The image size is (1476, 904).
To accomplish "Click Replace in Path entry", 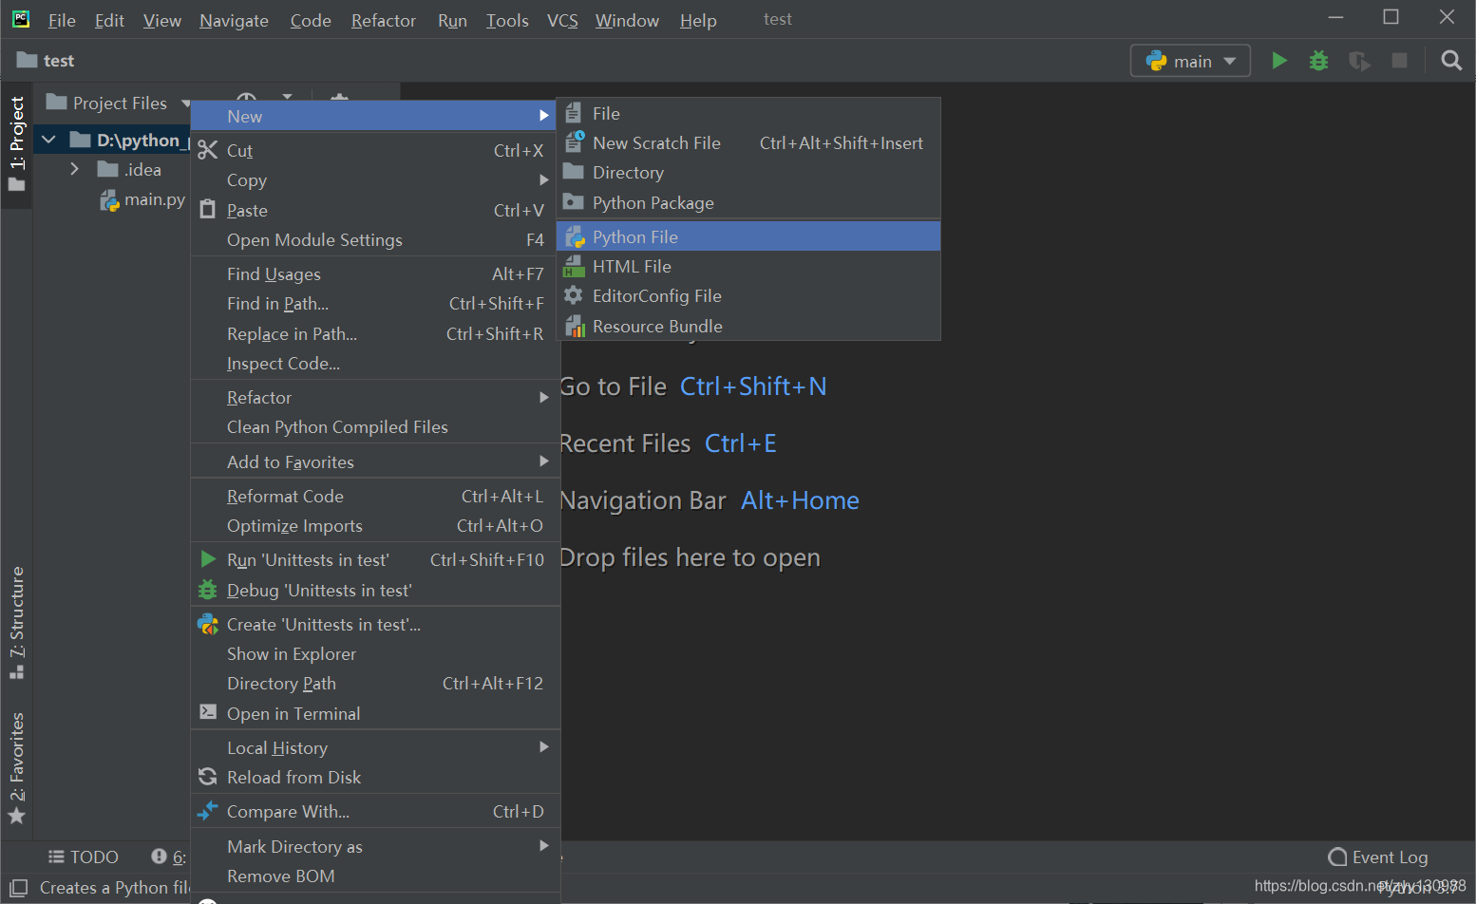I will (375, 334).
